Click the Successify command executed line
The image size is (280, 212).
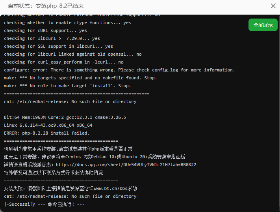click(x=44, y=204)
